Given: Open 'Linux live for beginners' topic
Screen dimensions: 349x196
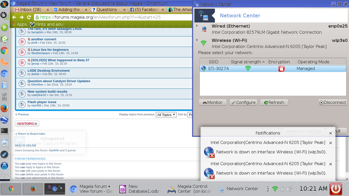Looking at the screenshot, I should [50, 50].
